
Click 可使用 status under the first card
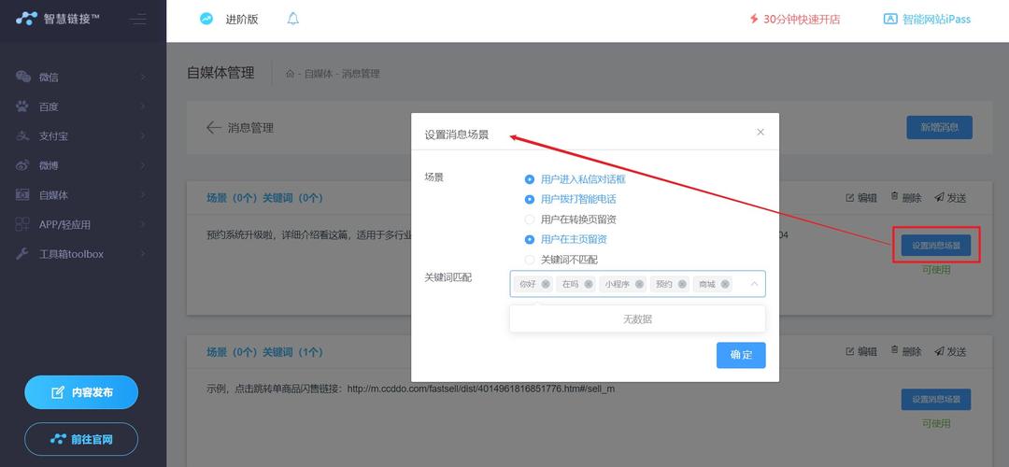pyautogui.click(x=935, y=270)
